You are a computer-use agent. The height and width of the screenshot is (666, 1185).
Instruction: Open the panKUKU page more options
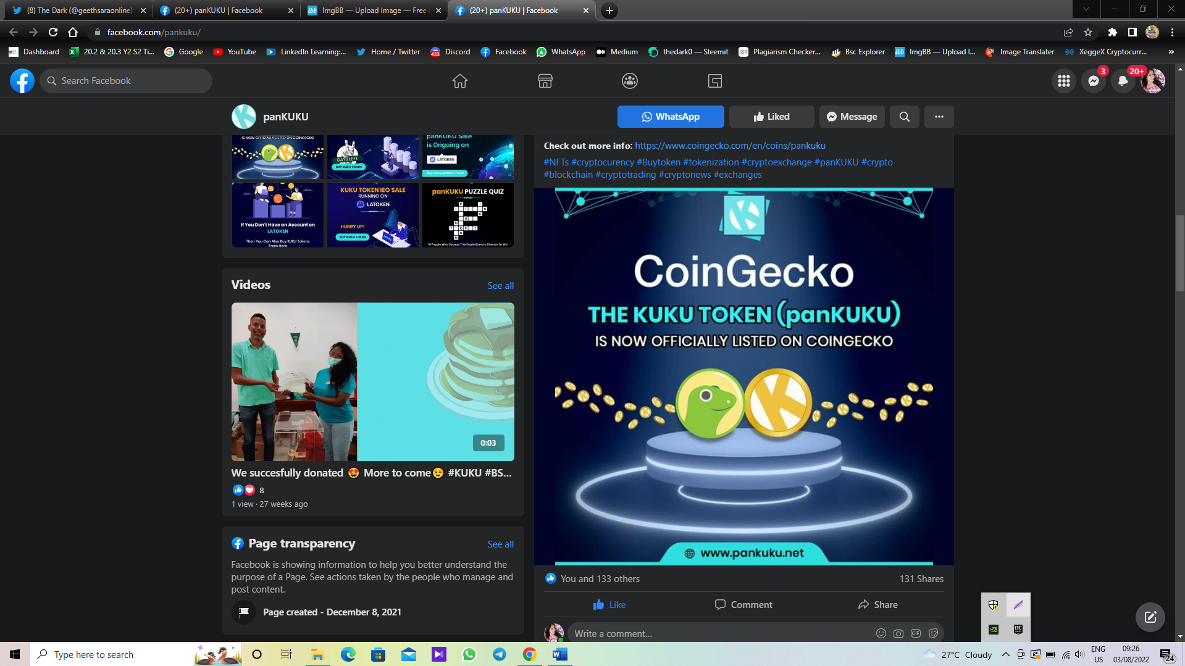tap(939, 117)
